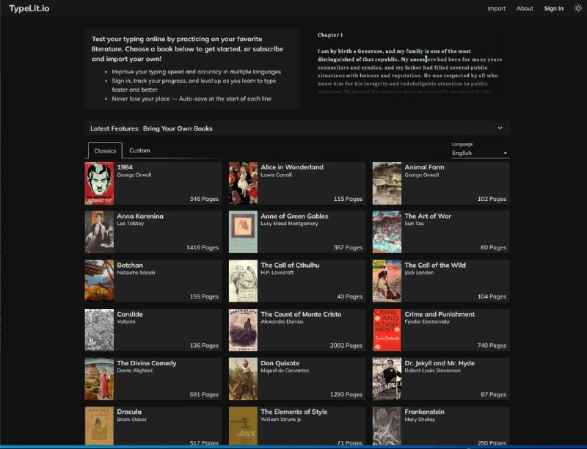Click the Anne of Green Gables cover
Image resolution: width=587 pixels, height=449 pixels.
pyautogui.click(x=243, y=232)
